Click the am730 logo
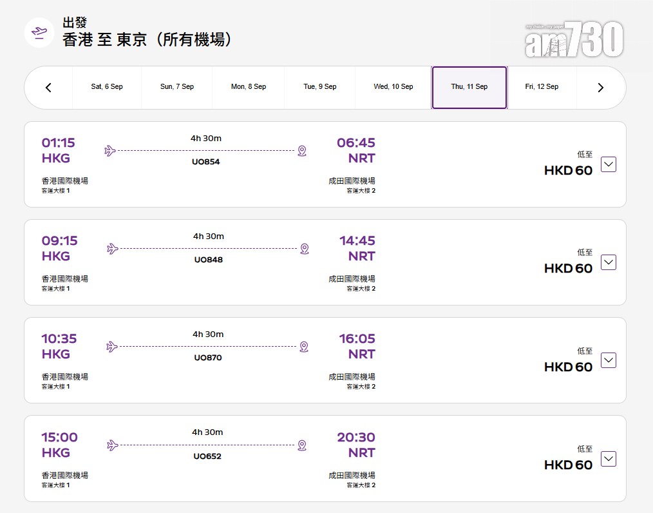Image resolution: width=653 pixels, height=513 pixels. click(574, 40)
